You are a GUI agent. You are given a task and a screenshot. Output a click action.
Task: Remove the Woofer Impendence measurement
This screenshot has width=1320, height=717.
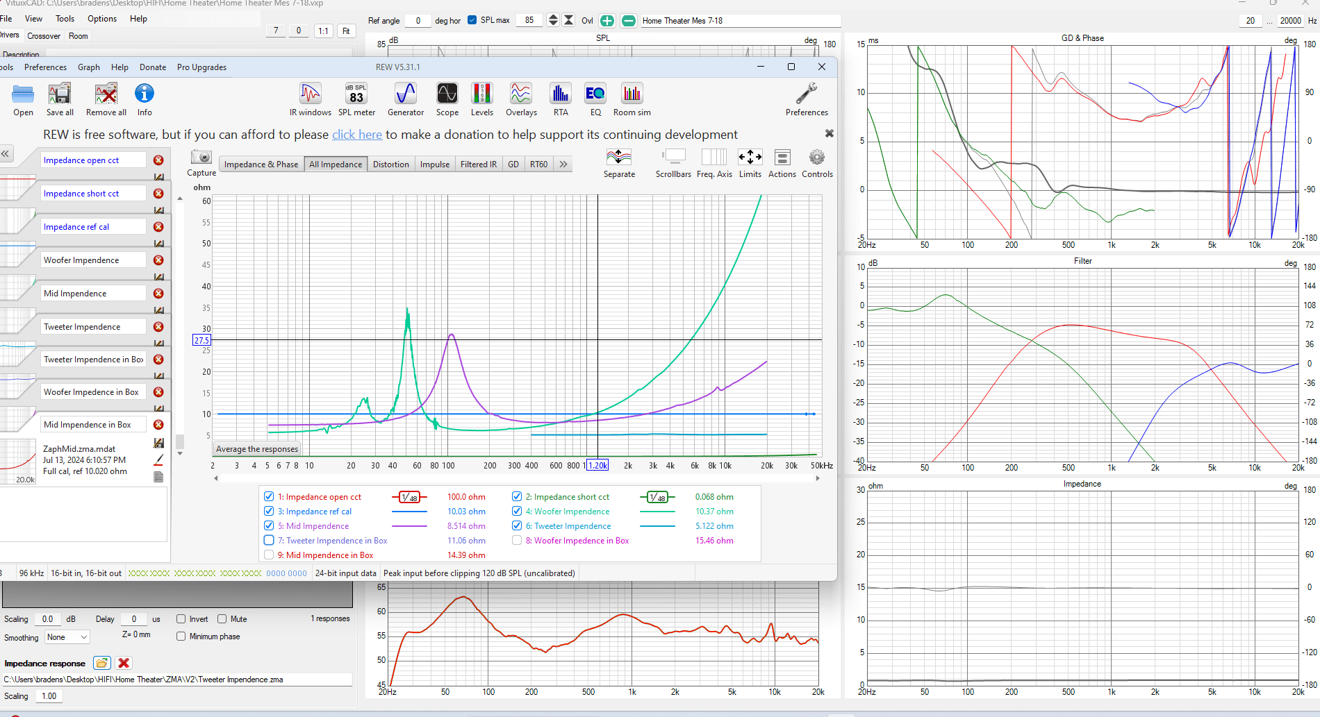pyautogui.click(x=158, y=260)
